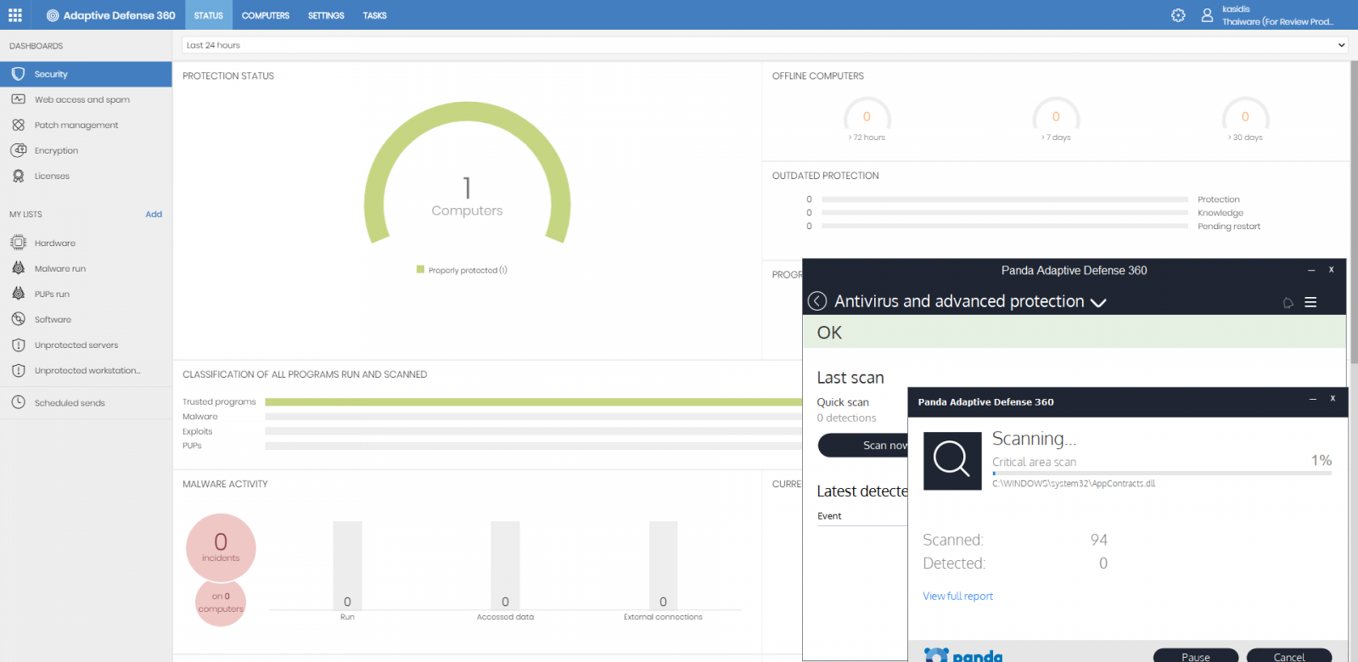
Task: Click the Knowledge outdated label
Action: coord(1221,213)
